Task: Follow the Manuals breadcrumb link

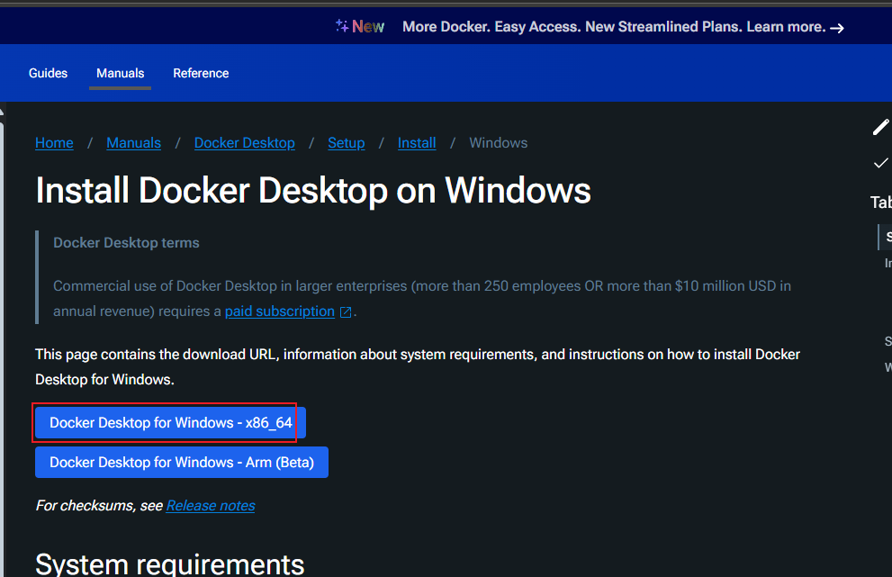Action: pyautogui.click(x=134, y=143)
